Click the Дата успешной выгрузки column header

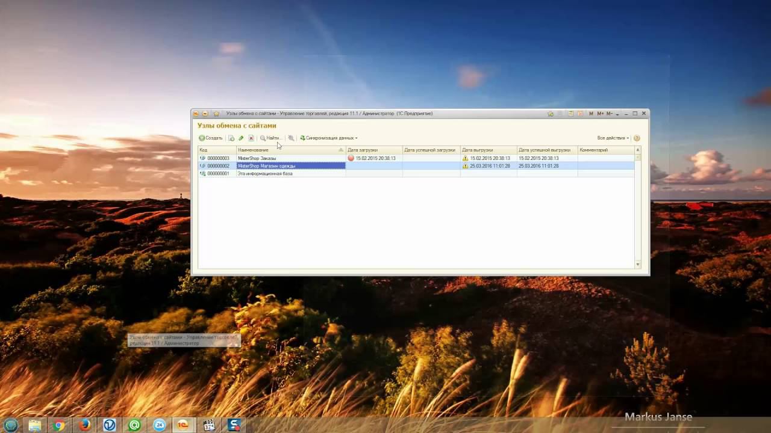(547, 150)
